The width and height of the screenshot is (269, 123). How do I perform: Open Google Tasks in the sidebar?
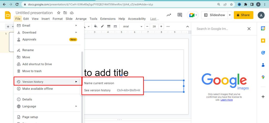[x=263, y=53]
